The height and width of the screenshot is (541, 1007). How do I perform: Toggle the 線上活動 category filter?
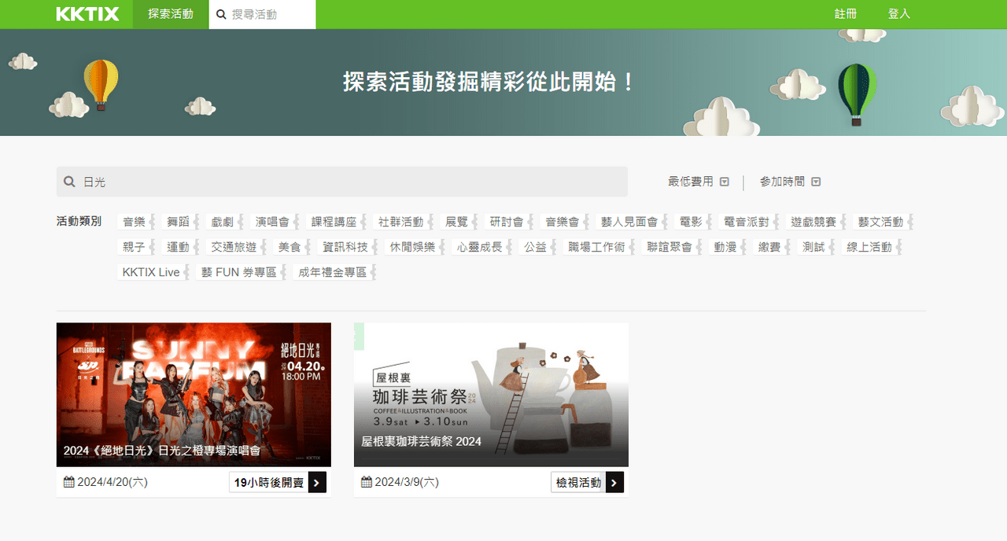[868, 246]
